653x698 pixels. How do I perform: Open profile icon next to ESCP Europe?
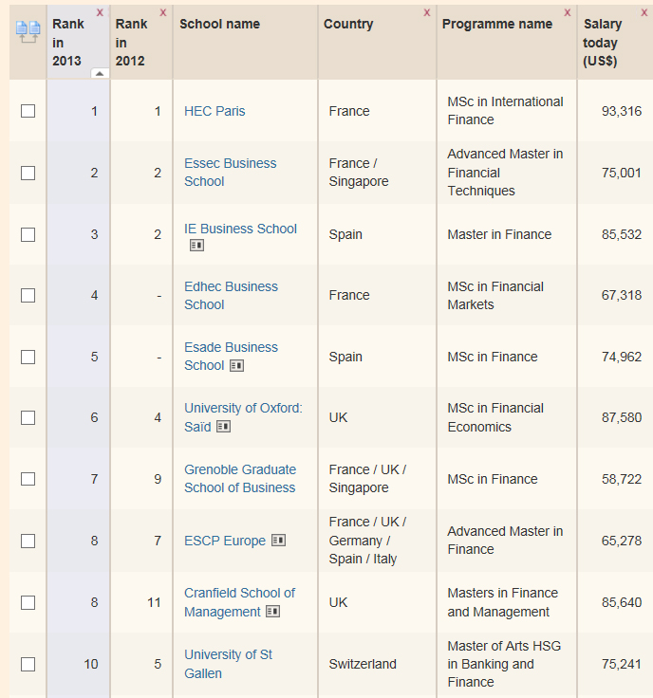click(278, 541)
